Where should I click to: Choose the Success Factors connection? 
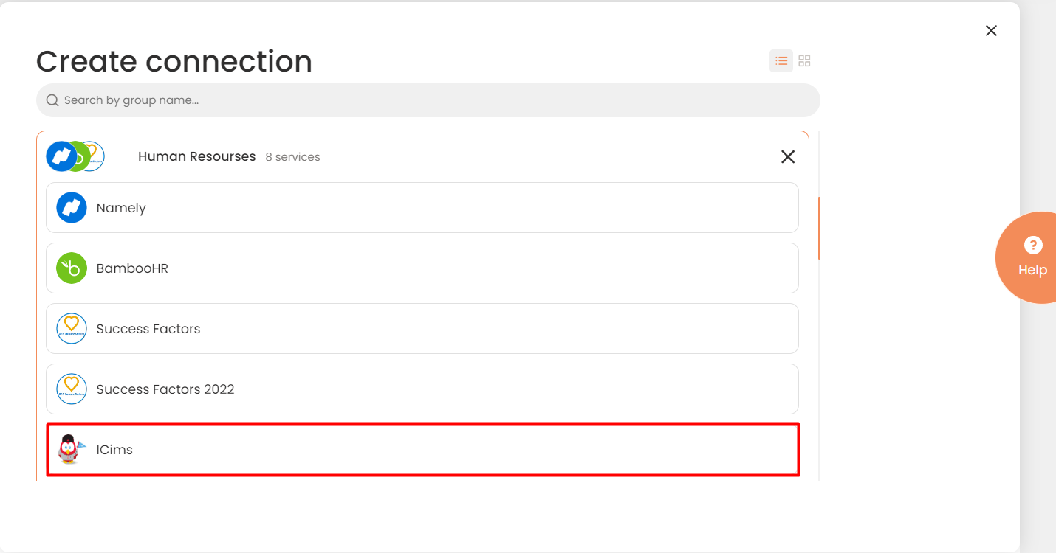[x=422, y=329]
